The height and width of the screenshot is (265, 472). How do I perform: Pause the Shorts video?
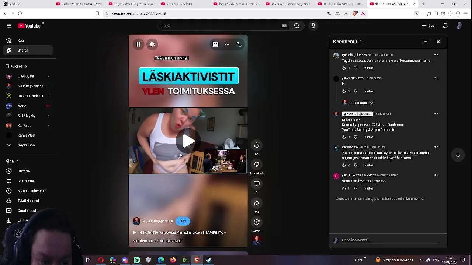coord(138,45)
